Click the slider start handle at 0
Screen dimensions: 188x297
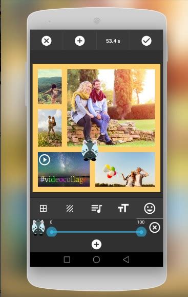pyautogui.click(x=52, y=232)
